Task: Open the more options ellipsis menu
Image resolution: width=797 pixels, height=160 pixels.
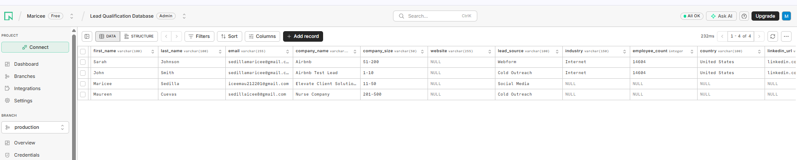Action: click(786, 36)
